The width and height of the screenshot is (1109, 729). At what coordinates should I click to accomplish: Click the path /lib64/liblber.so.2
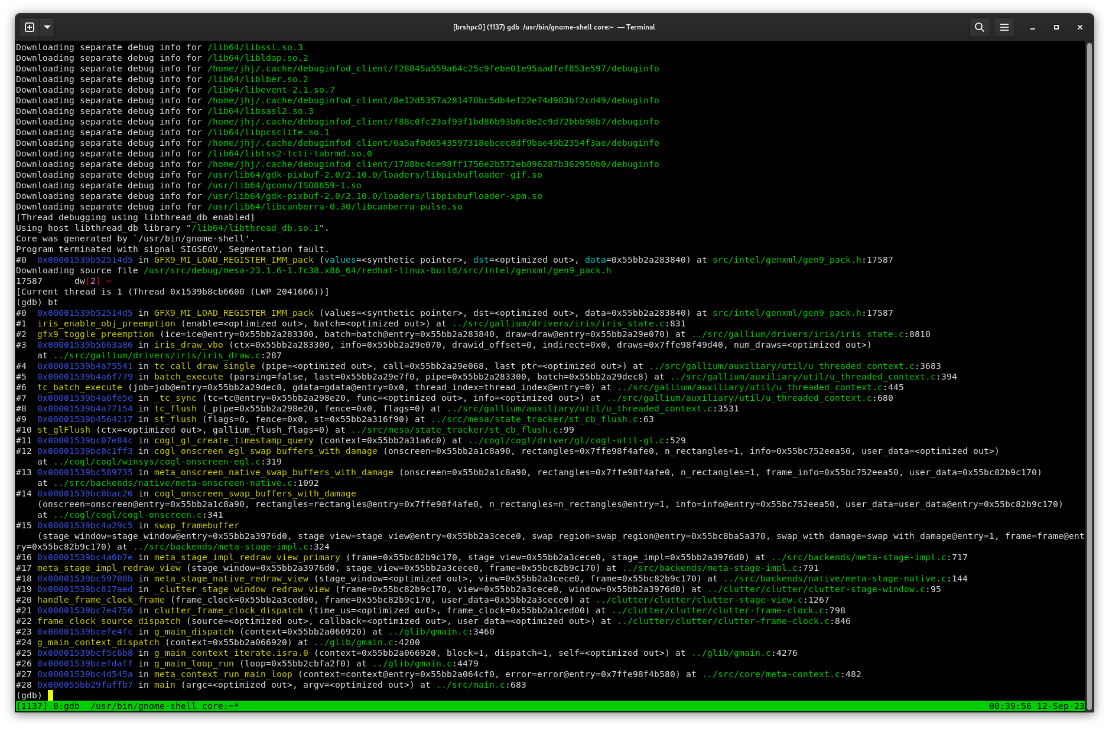coord(258,79)
